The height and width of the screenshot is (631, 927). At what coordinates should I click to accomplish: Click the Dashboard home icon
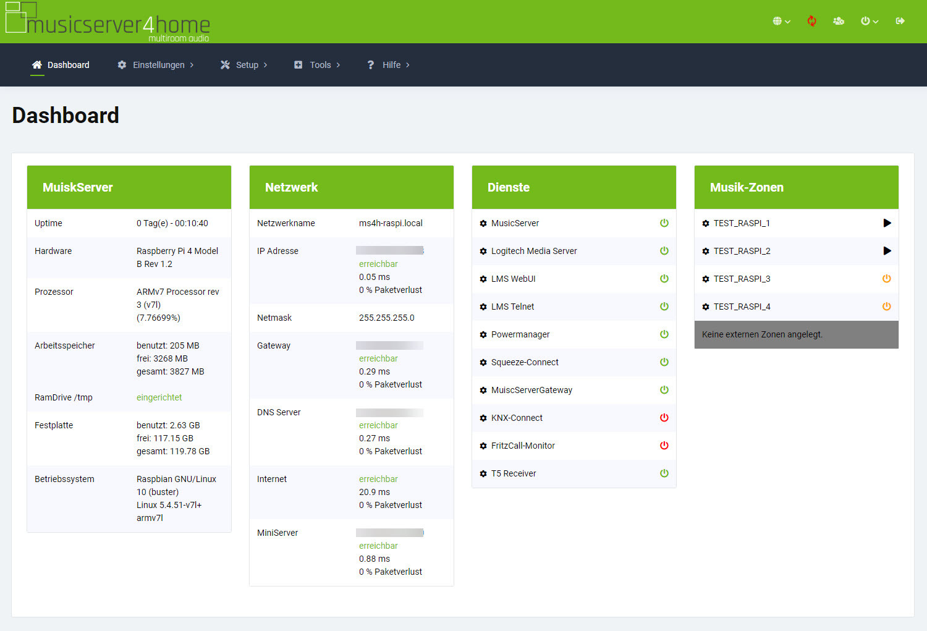tap(37, 65)
